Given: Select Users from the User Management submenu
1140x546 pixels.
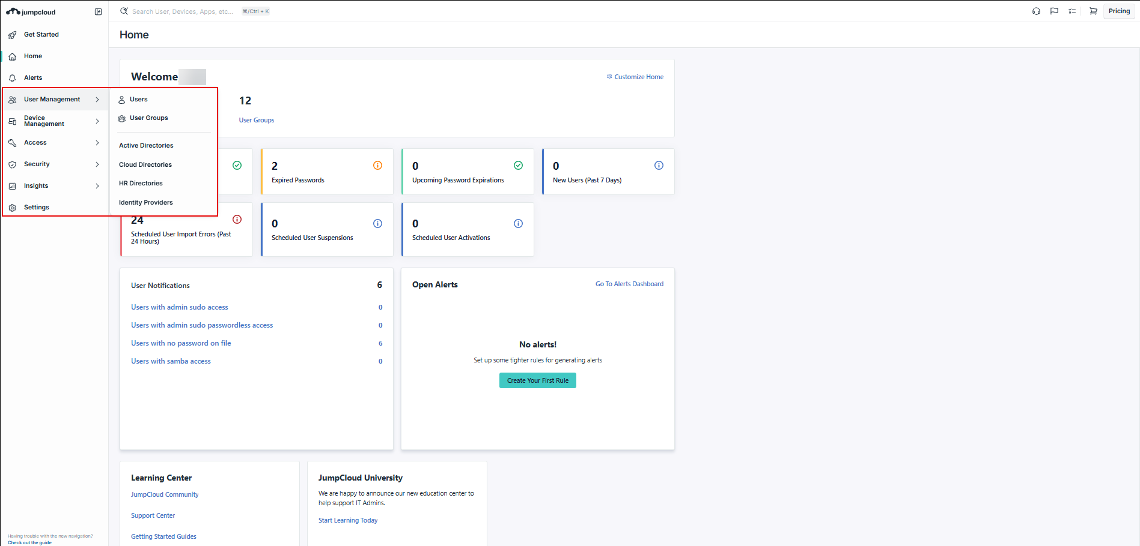Looking at the screenshot, I should 138,100.
